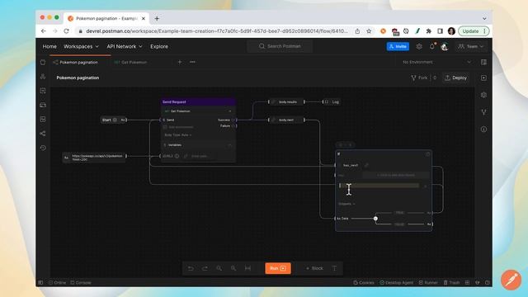Image resolution: width=528 pixels, height=297 pixels.
Task: Open the user avatar menu in the Postman header
Action: 445,46
